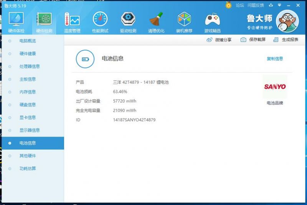
Task: Open the title bar dropdown menu arrow
Action: click(x=279, y=5)
